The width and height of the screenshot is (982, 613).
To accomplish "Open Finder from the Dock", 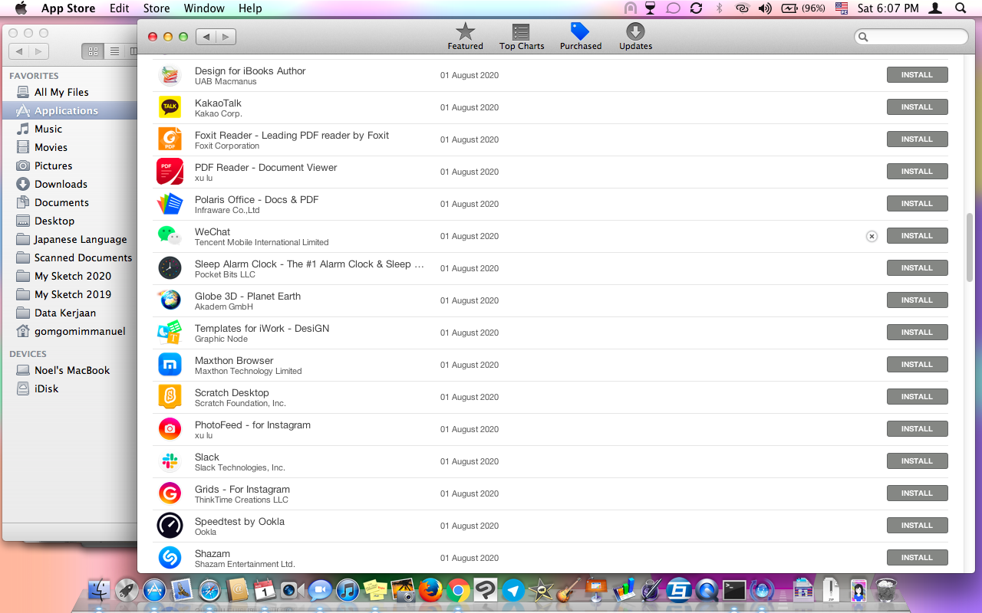I will (99, 591).
